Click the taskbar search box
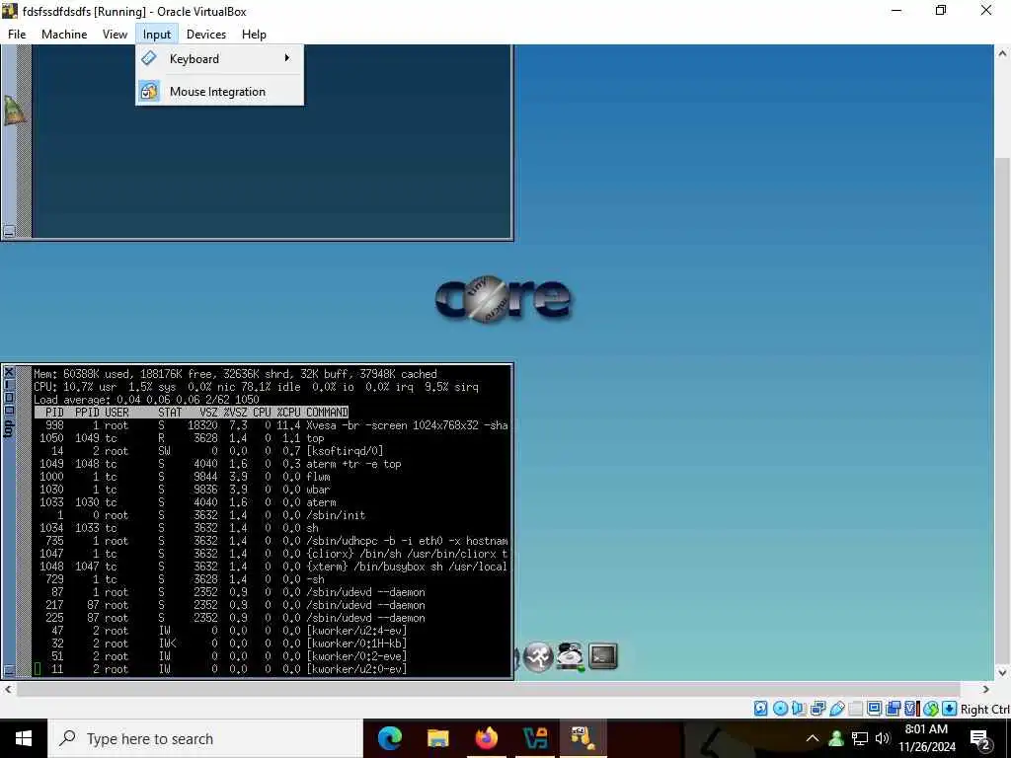 point(205,738)
